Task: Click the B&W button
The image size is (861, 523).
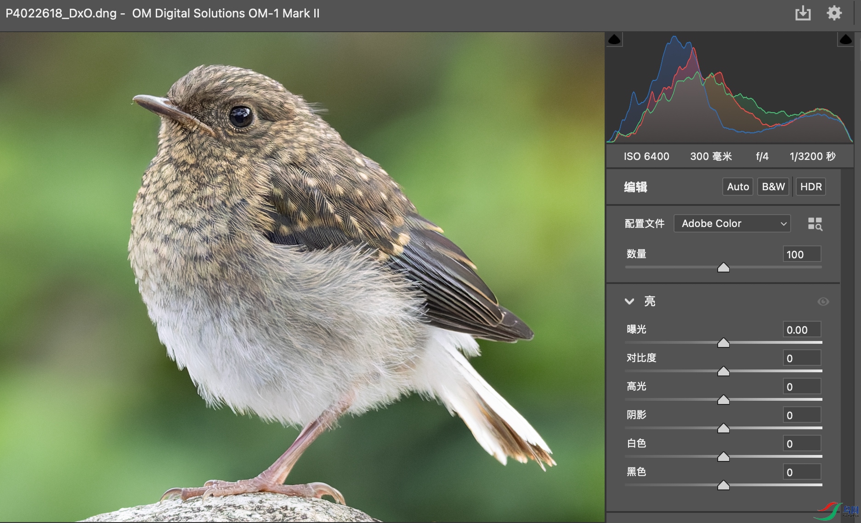Action: 773,187
